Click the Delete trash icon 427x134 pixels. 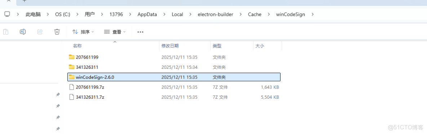[x=57, y=32]
